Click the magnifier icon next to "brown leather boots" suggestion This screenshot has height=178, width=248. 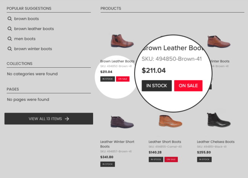(10, 29)
